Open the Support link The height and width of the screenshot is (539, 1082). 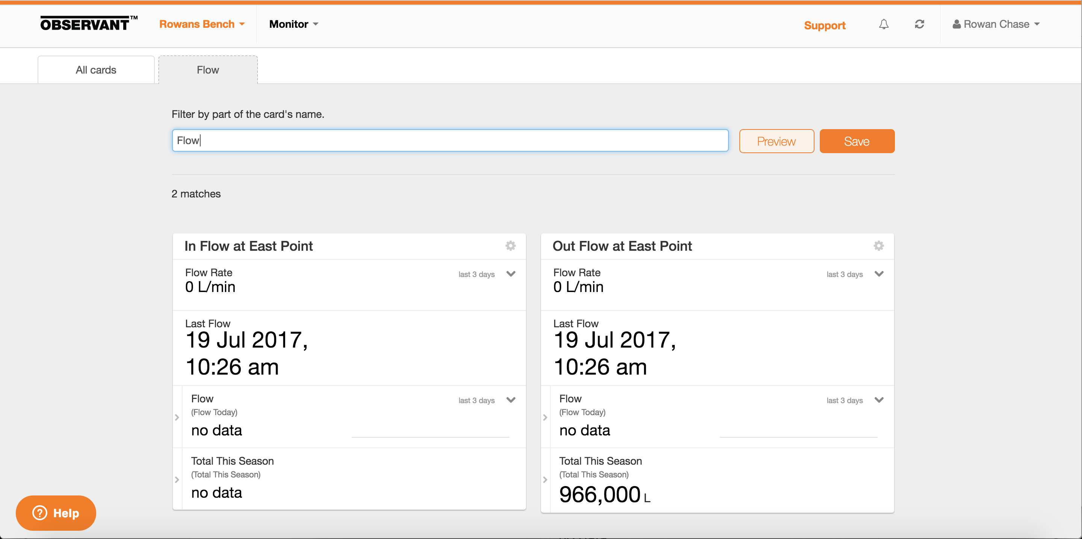point(825,25)
